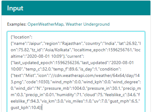
Task: Click the "gust_kph":10.4 final entry
Action: 25,107
